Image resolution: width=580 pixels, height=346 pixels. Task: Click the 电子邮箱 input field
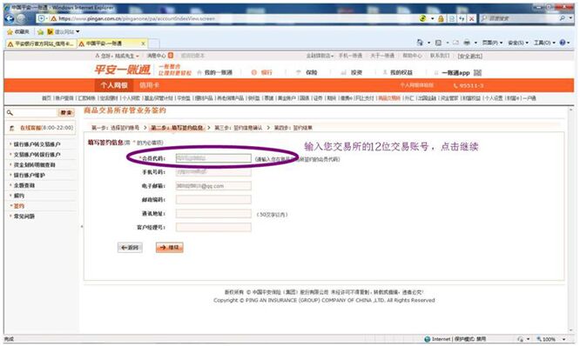[213, 186]
